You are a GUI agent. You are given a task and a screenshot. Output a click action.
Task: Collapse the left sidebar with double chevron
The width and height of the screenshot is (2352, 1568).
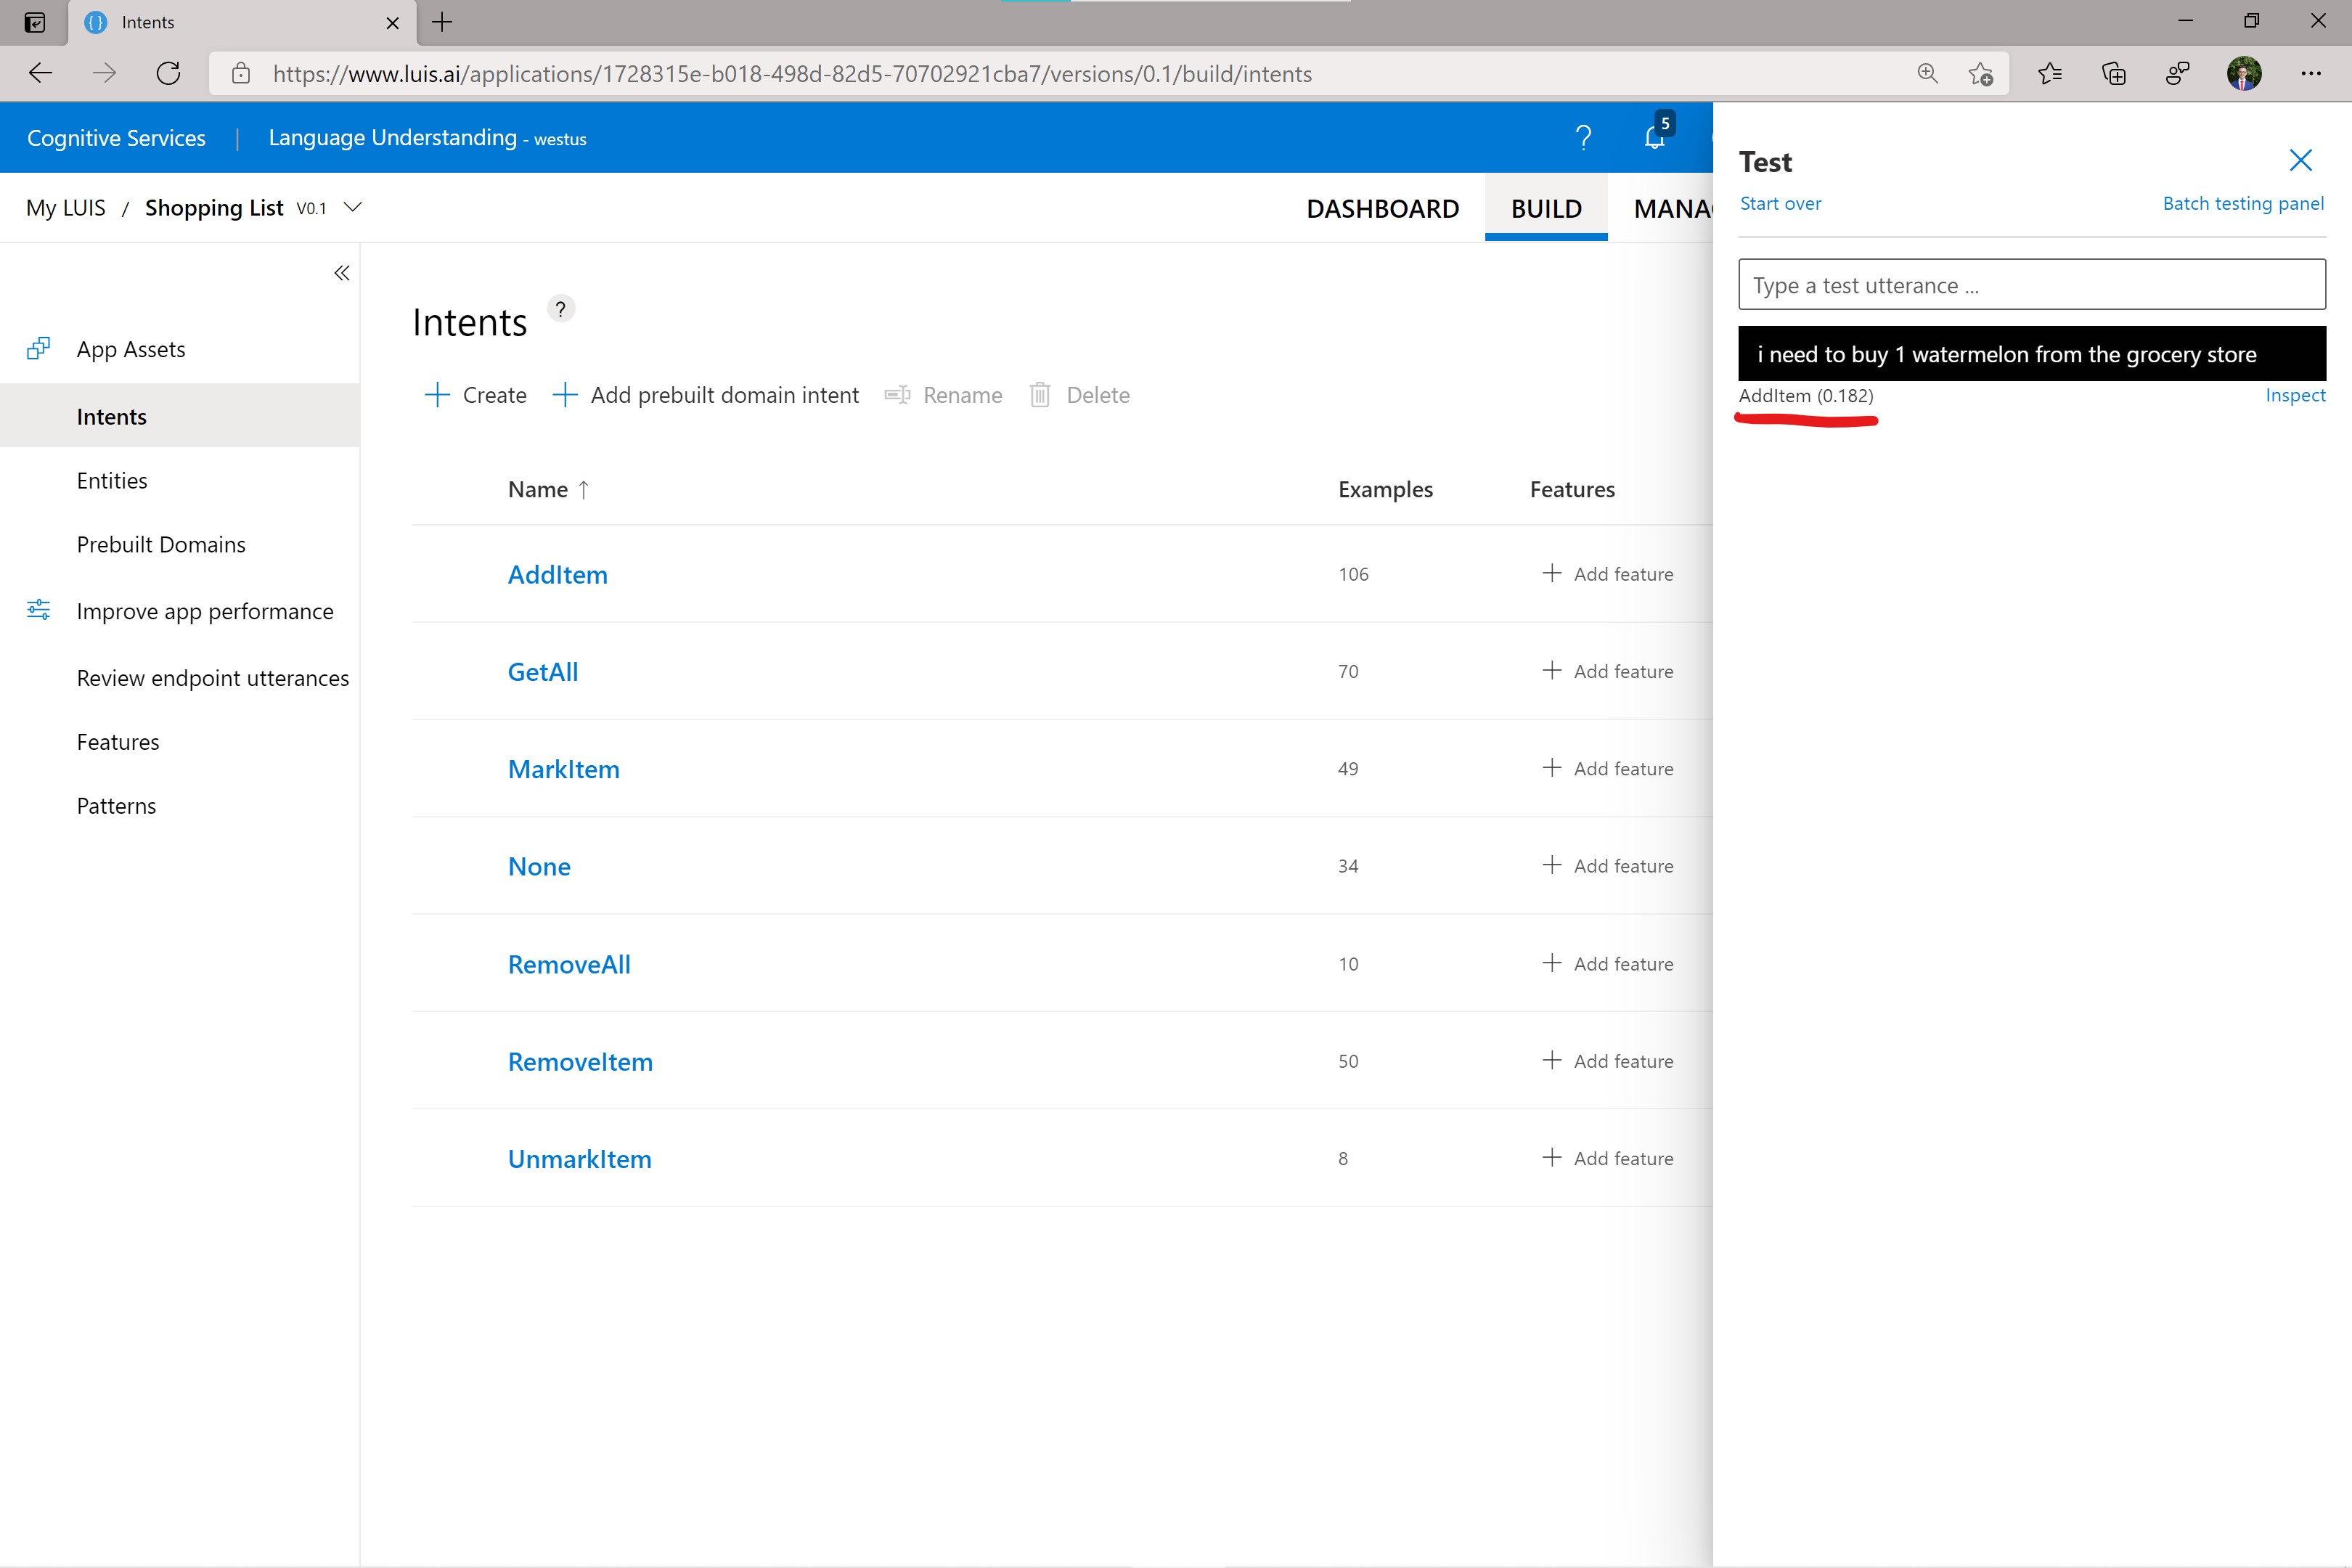pos(341,273)
